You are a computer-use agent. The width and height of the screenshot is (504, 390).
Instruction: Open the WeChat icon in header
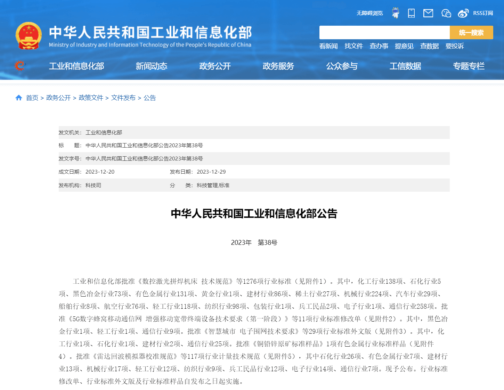(446, 13)
